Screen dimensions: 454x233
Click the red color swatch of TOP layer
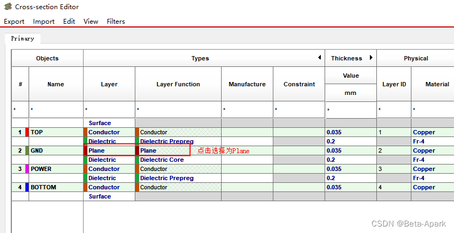(x=27, y=132)
